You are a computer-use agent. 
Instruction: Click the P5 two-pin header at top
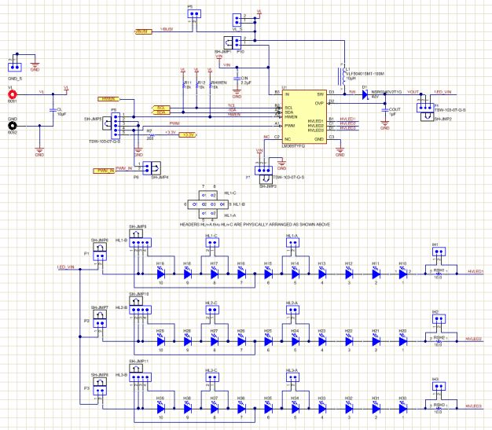coord(194,13)
